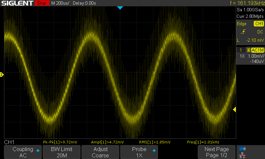
Task: Click the Pk-Pk[1]>9.72mV measurement
Action: pyautogui.click(x=60, y=142)
